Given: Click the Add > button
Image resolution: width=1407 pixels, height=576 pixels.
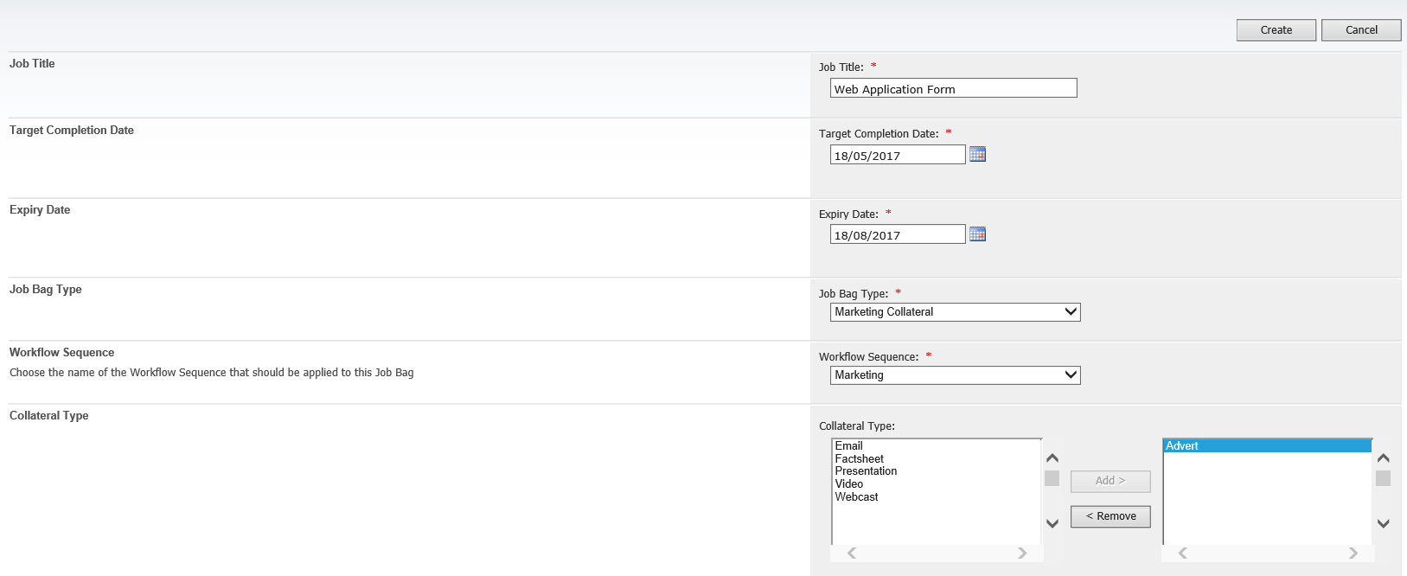Looking at the screenshot, I should (1110, 481).
